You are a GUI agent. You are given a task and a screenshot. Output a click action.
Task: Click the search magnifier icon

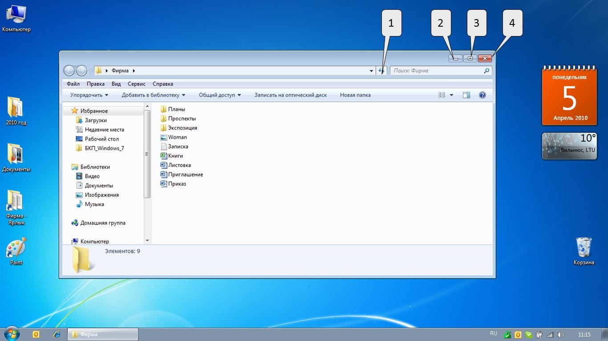pos(487,71)
